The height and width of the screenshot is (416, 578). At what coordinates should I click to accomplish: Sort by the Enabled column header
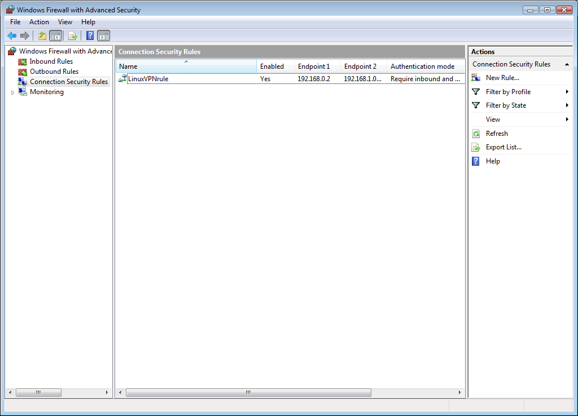[275, 67]
